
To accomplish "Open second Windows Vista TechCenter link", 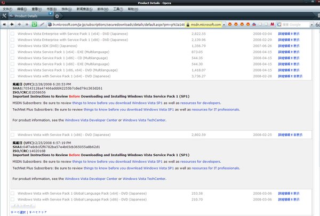I will pos(144,179).
